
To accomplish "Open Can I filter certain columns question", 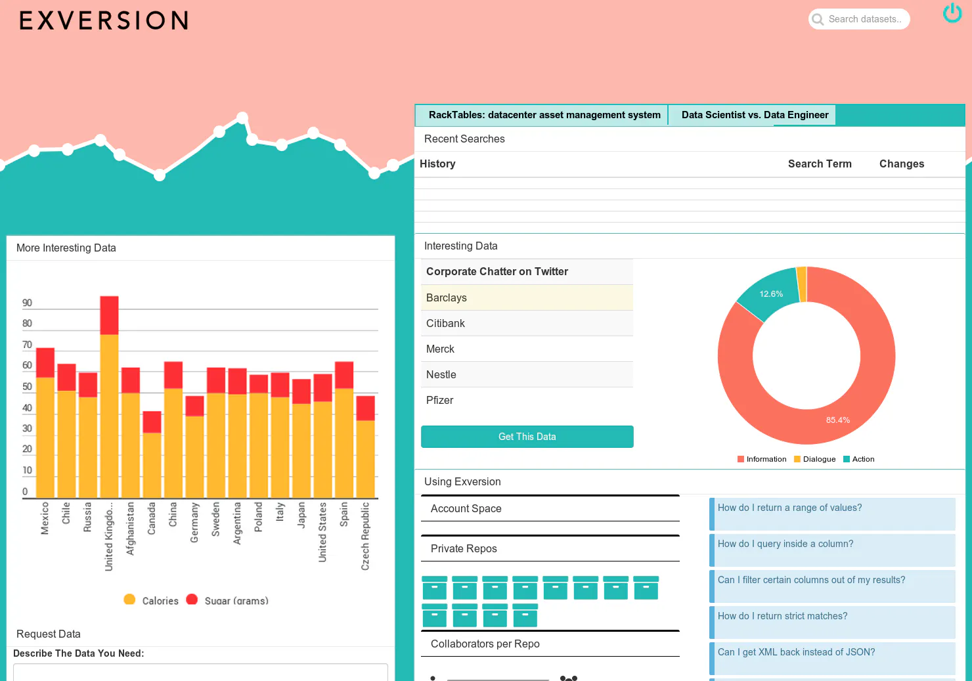I will pyautogui.click(x=832, y=586).
